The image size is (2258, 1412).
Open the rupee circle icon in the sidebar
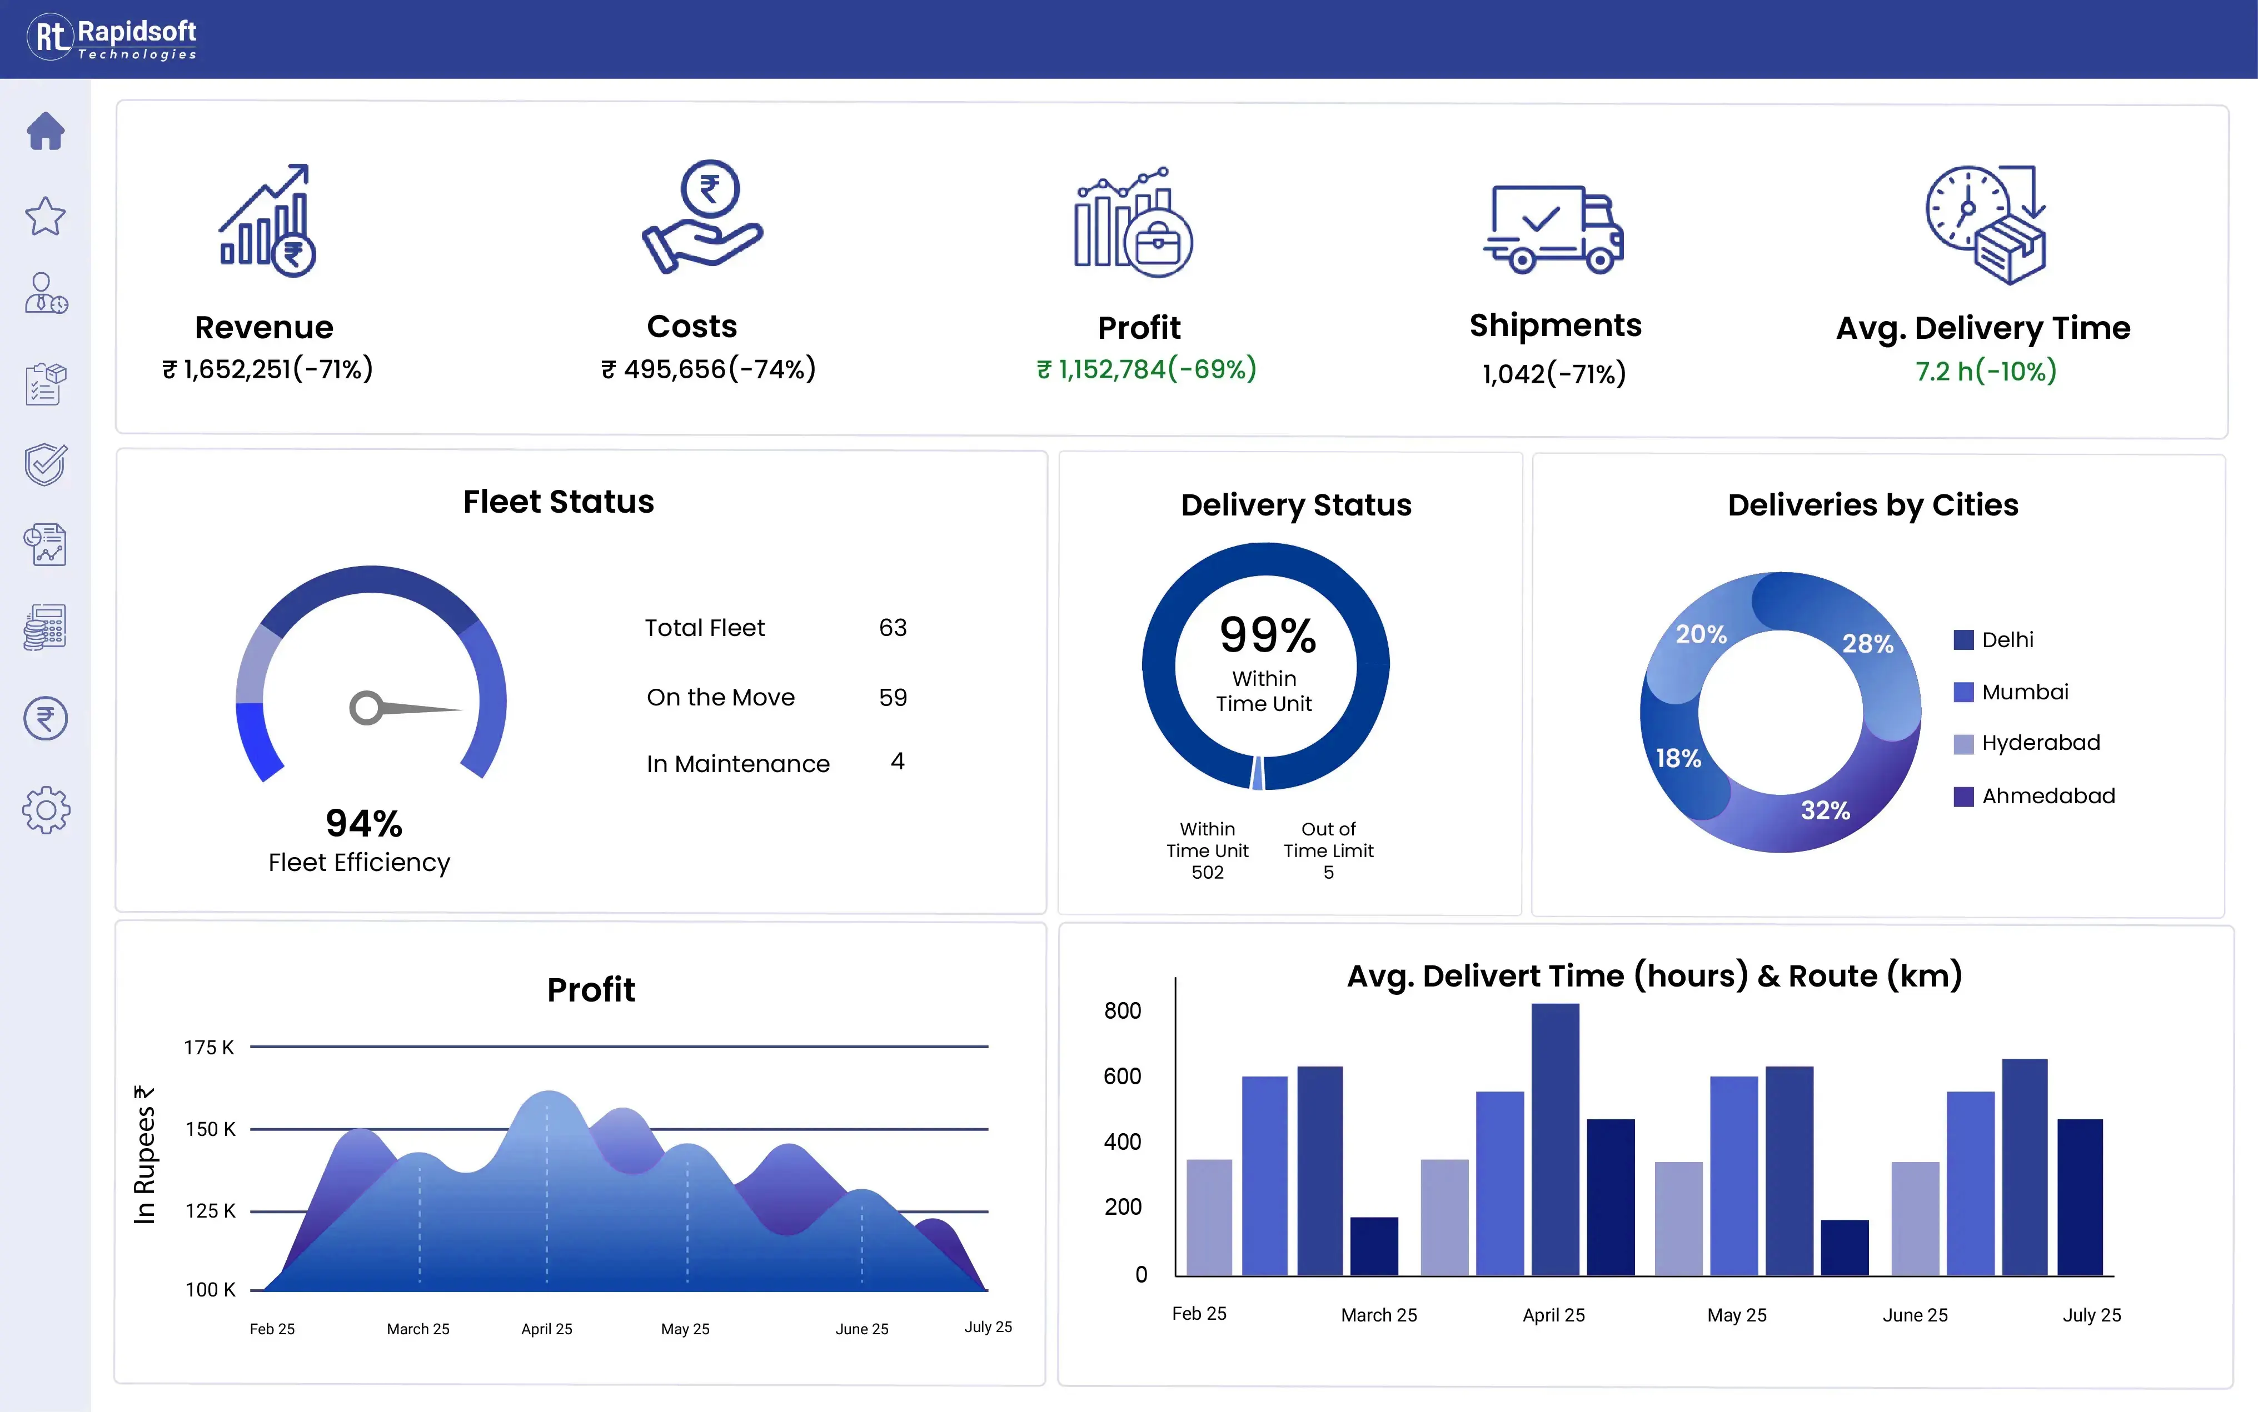coord(45,718)
